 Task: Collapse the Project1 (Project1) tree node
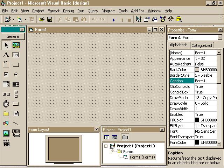[106, 146]
